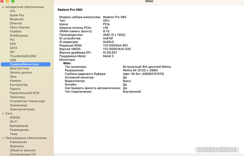Select Wi-Fi under Сеть
The width and height of the screenshot is (244, 156).
pyautogui.click(x=13, y=122)
